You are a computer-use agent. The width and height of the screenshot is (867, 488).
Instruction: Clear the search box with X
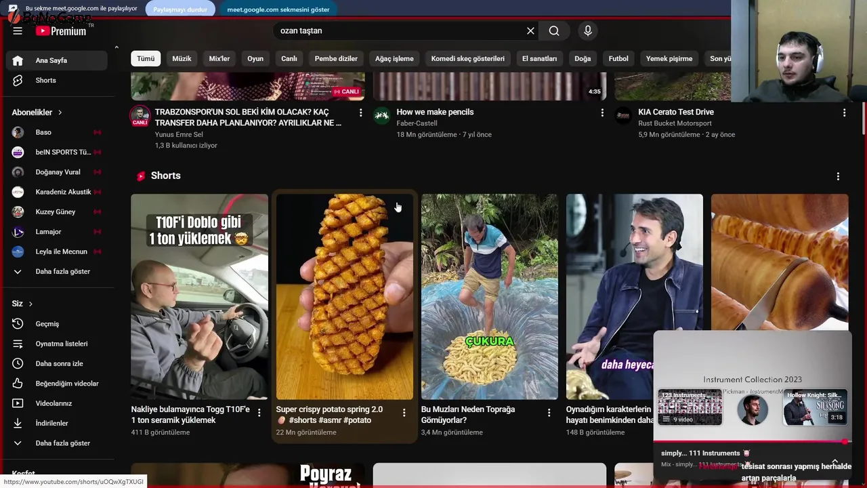pyautogui.click(x=530, y=30)
